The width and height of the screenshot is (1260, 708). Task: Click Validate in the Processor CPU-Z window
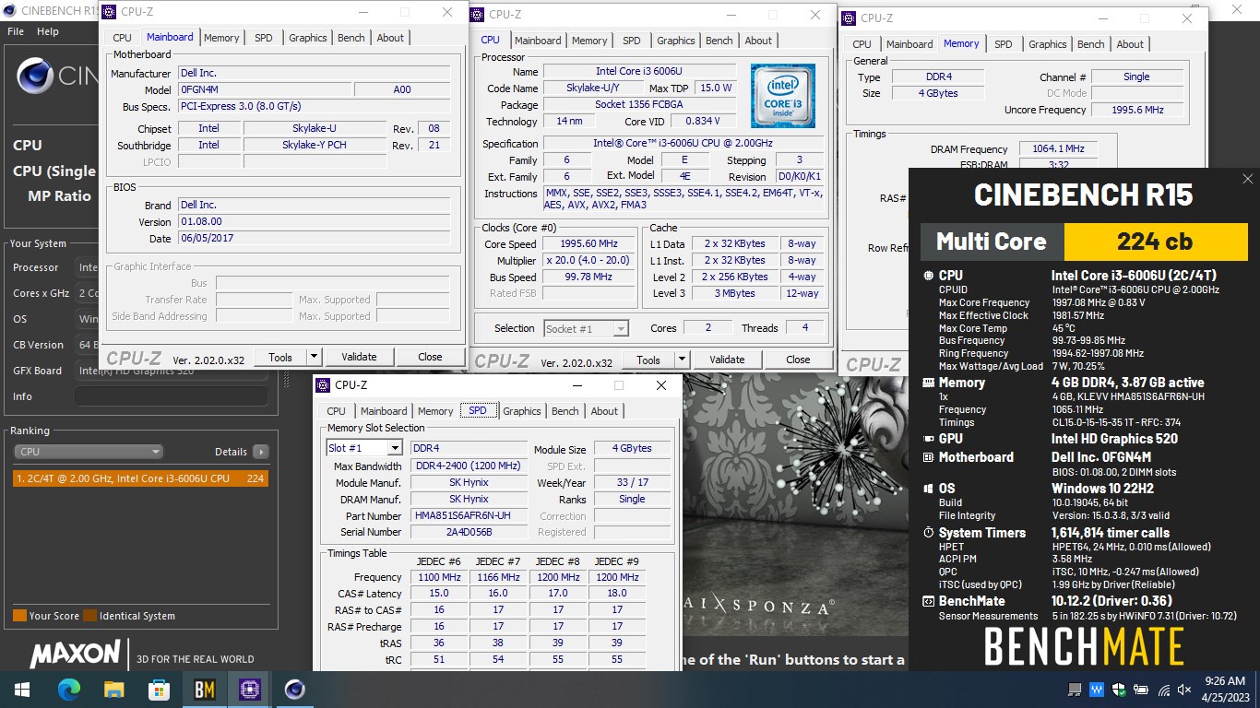pyautogui.click(x=727, y=360)
